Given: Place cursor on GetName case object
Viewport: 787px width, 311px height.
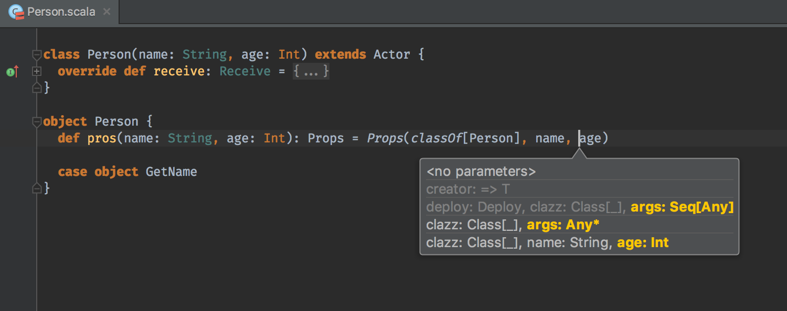Looking at the screenshot, I should (171, 172).
